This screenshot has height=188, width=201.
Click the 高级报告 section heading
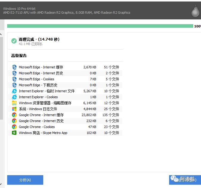[x=19, y=56]
